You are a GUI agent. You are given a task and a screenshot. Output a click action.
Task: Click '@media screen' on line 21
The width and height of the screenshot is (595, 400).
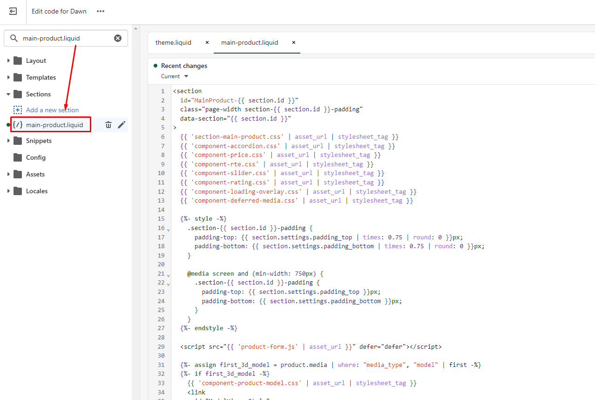click(210, 274)
